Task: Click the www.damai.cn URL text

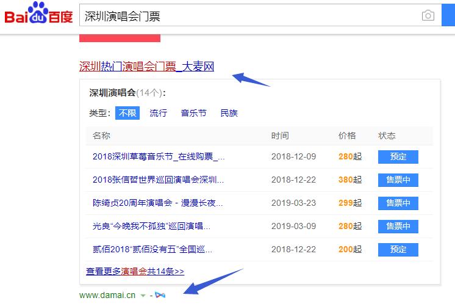Action: point(107,295)
